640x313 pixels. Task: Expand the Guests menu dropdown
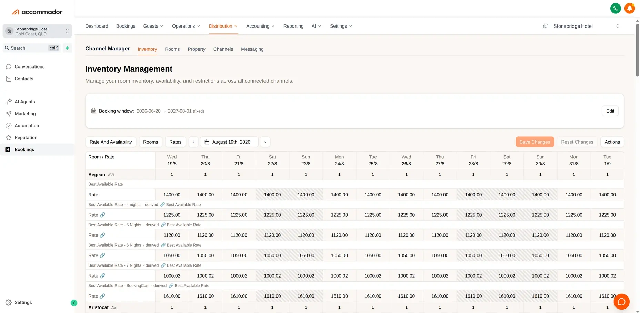click(153, 26)
